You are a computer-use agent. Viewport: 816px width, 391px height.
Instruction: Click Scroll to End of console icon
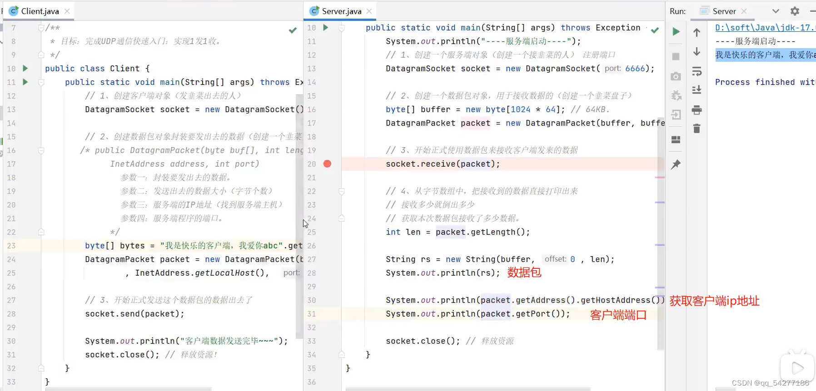pos(697,90)
